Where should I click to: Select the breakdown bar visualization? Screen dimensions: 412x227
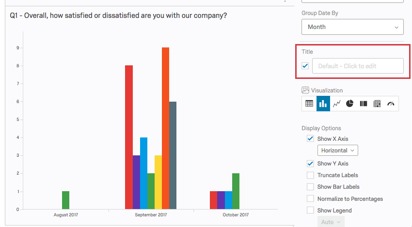[364, 104]
